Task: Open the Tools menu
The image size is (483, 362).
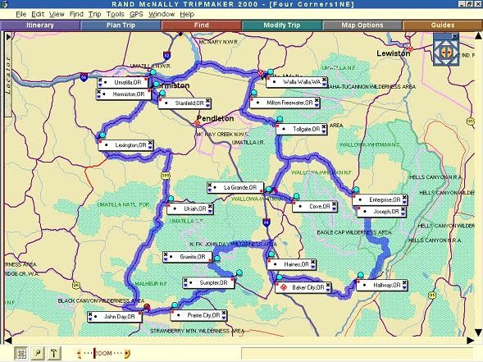Action: click(x=115, y=14)
